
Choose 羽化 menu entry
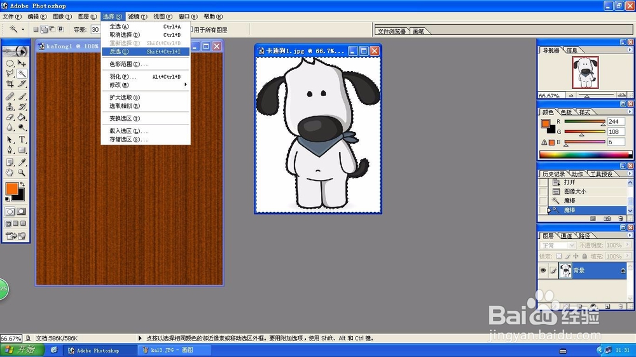pos(146,77)
